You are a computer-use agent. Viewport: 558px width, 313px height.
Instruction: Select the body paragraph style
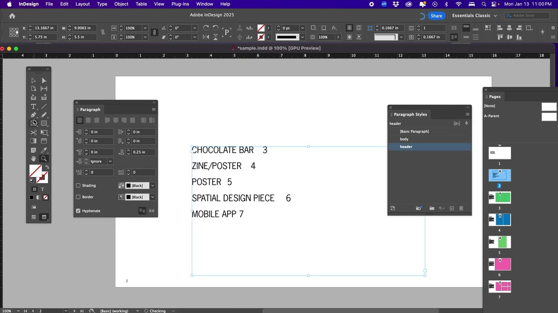pyautogui.click(x=429, y=139)
